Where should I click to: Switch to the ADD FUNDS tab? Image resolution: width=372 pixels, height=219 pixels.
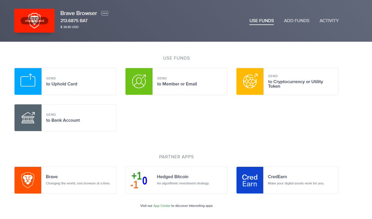297,21
